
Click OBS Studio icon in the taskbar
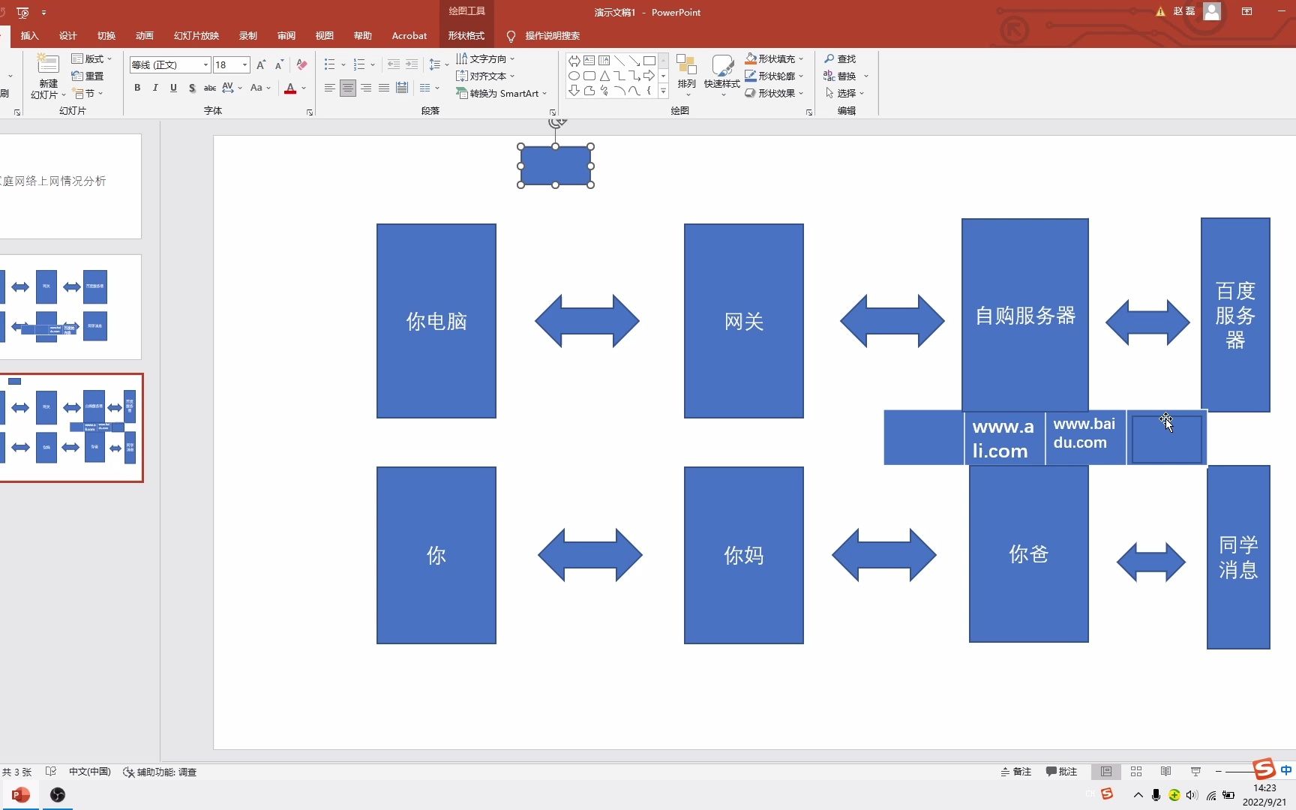click(58, 795)
